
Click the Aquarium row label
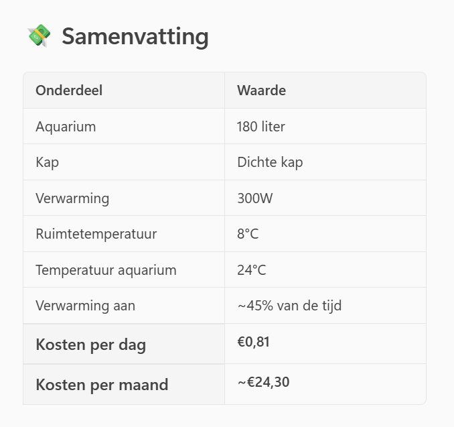point(66,127)
